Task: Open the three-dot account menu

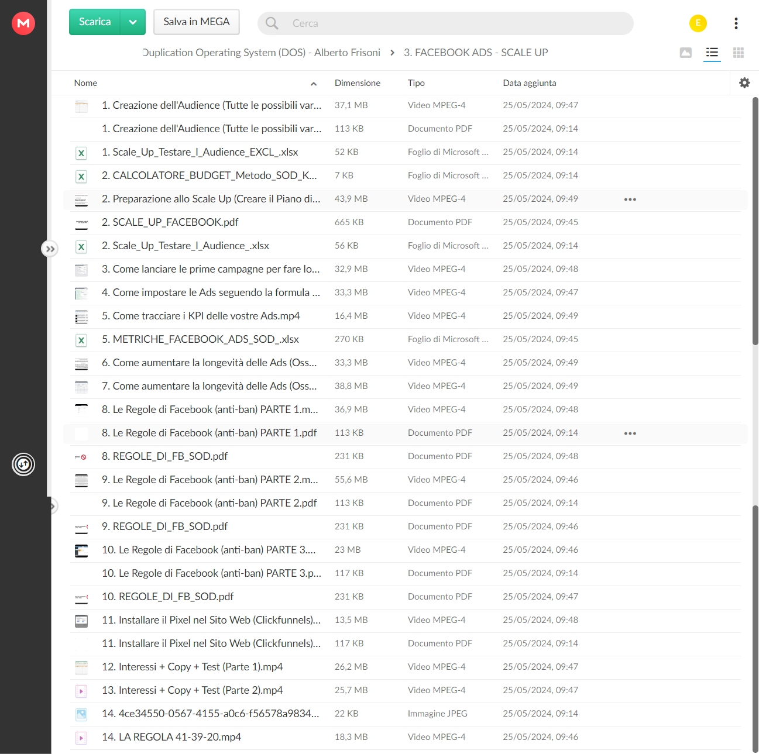Action: coord(736,23)
